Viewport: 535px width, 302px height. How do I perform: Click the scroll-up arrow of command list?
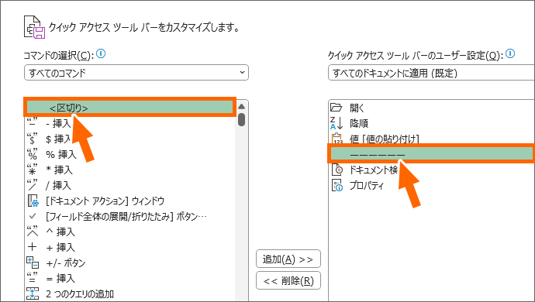click(x=242, y=106)
